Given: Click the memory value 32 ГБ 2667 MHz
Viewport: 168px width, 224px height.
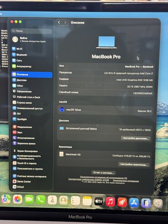Looking at the screenshot, I should point(139,87).
